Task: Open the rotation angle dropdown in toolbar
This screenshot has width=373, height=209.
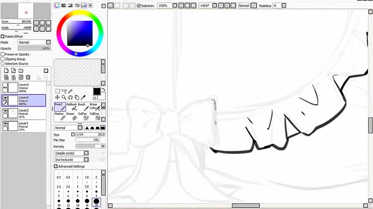Action: tap(214, 6)
